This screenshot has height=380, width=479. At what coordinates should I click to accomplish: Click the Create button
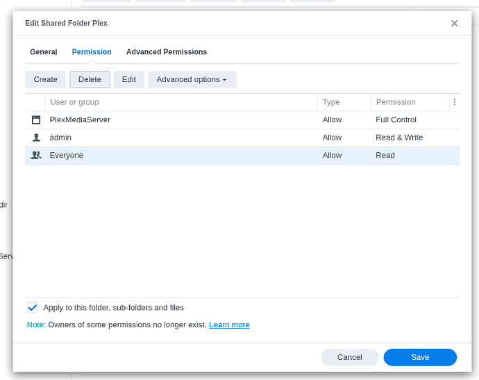[46, 79]
